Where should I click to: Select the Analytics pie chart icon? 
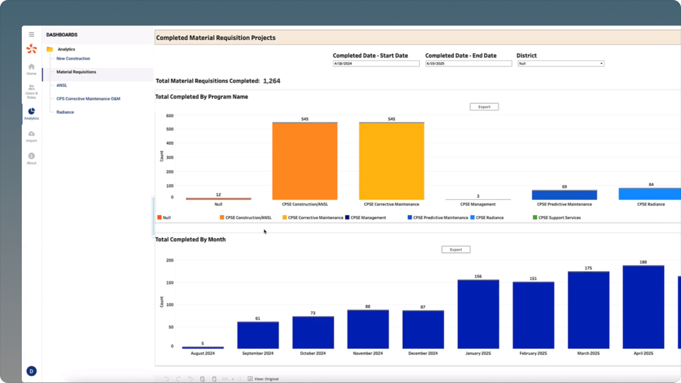[x=31, y=113]
